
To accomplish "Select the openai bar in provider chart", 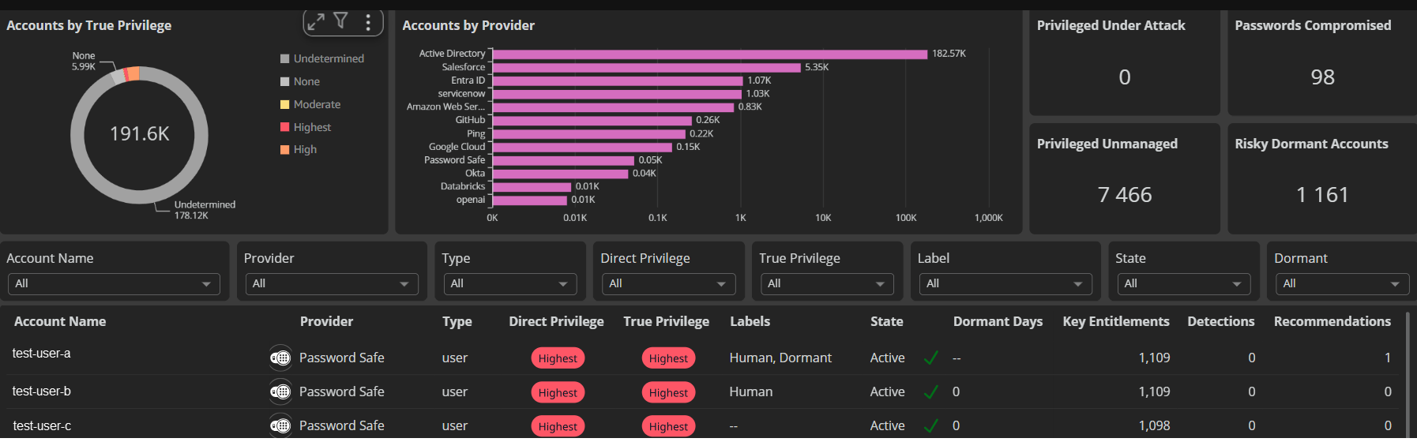I will pos(529,200).
